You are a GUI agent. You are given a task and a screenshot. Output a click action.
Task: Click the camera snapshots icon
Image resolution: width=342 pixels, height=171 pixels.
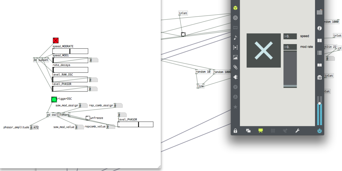(x=319, y=77)
